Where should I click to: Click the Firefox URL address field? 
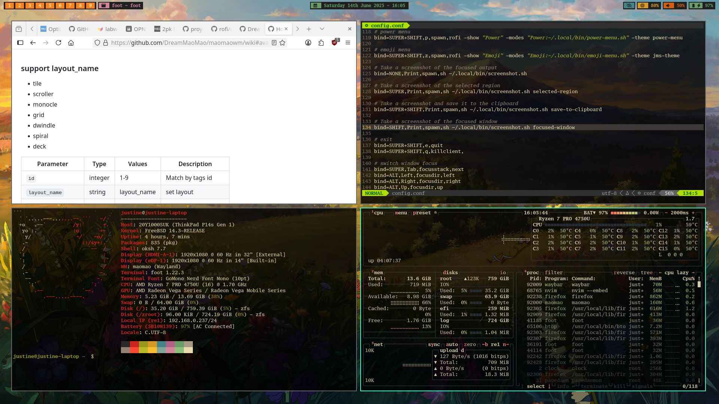[189, 43]
